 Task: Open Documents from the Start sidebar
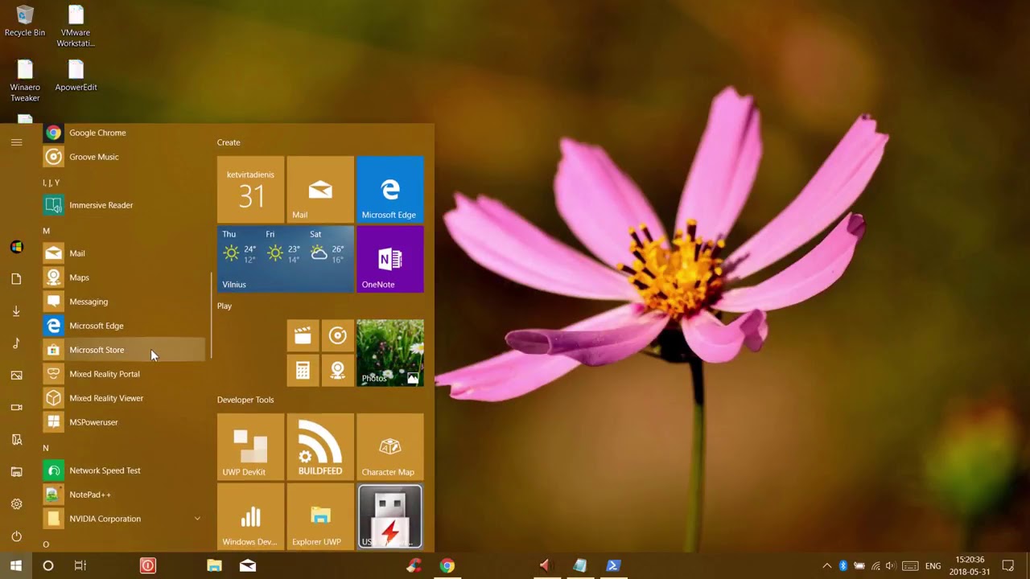click(x=16, y=279)
